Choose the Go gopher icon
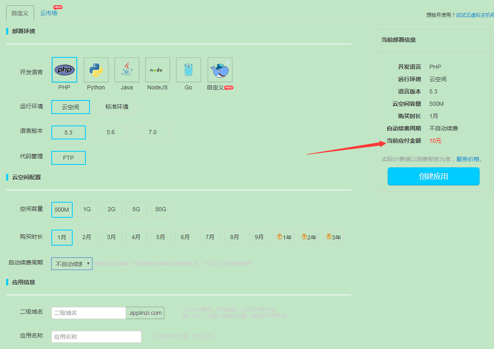This screenshot has height=349, width=494. [x=188, y=70]
